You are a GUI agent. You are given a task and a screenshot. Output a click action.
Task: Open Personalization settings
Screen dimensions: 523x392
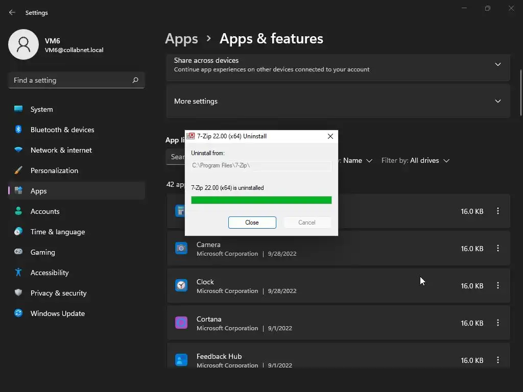click(x=54, y=170)
